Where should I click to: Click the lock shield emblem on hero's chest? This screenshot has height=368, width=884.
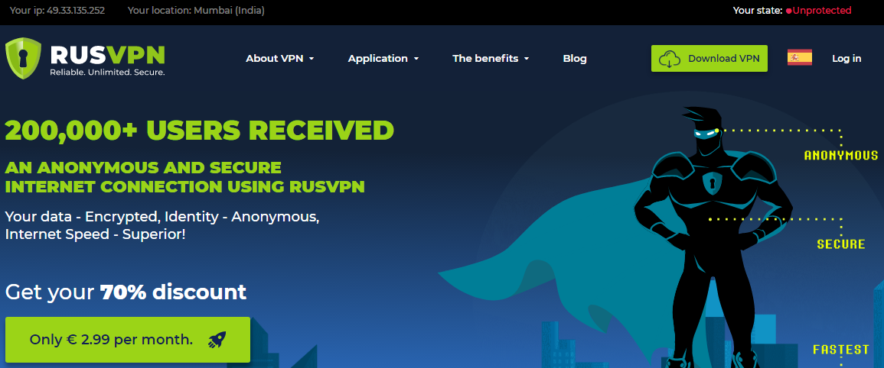(712, 183)
